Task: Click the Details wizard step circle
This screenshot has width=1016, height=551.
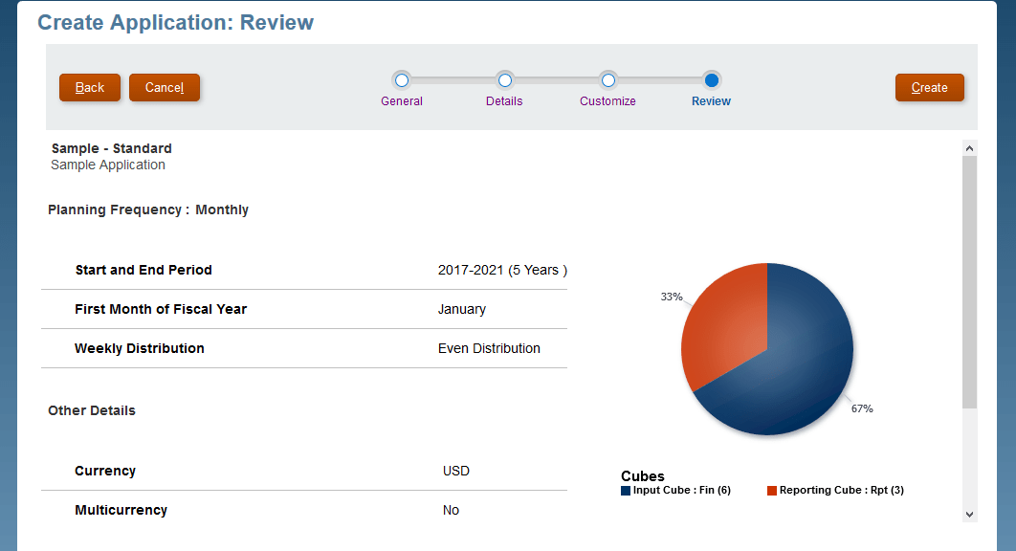Action: pyautogui.click(x=504, y=80)
